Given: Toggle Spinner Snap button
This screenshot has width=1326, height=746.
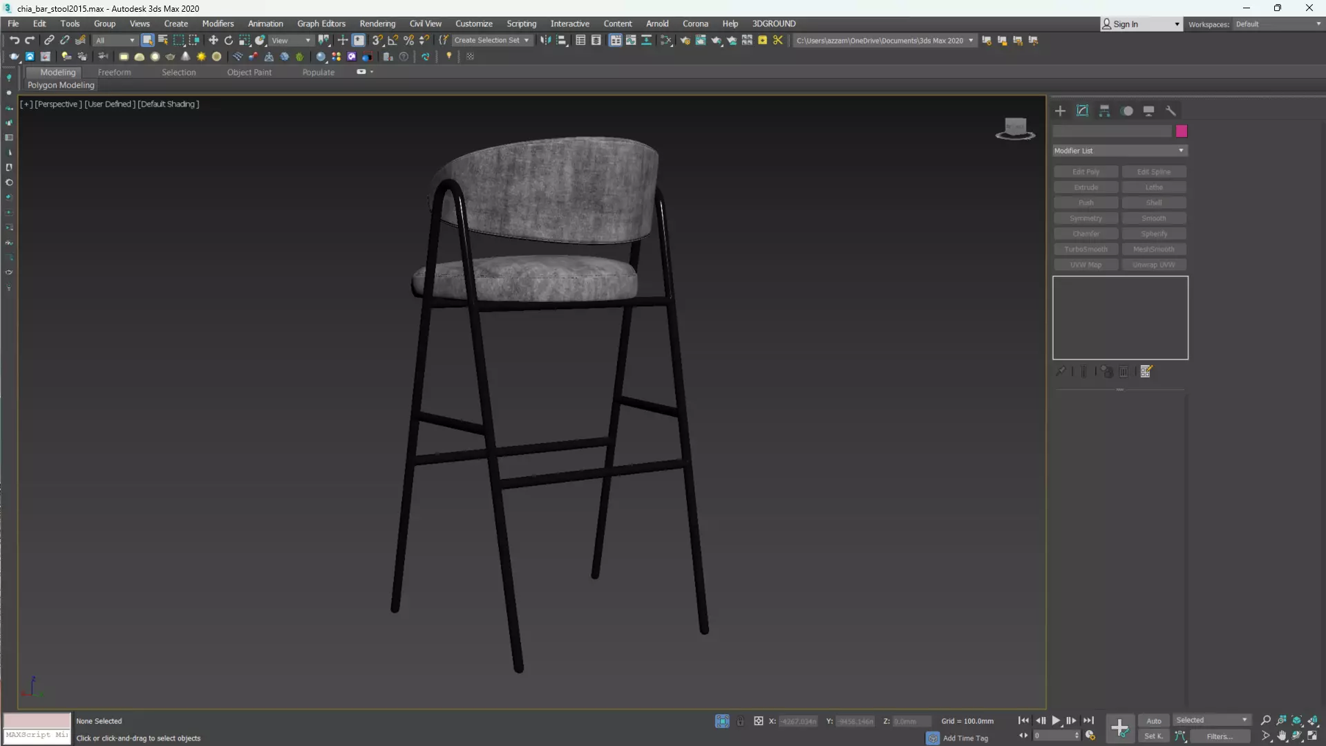Looking at the screenshot, I should click(424, 40).
